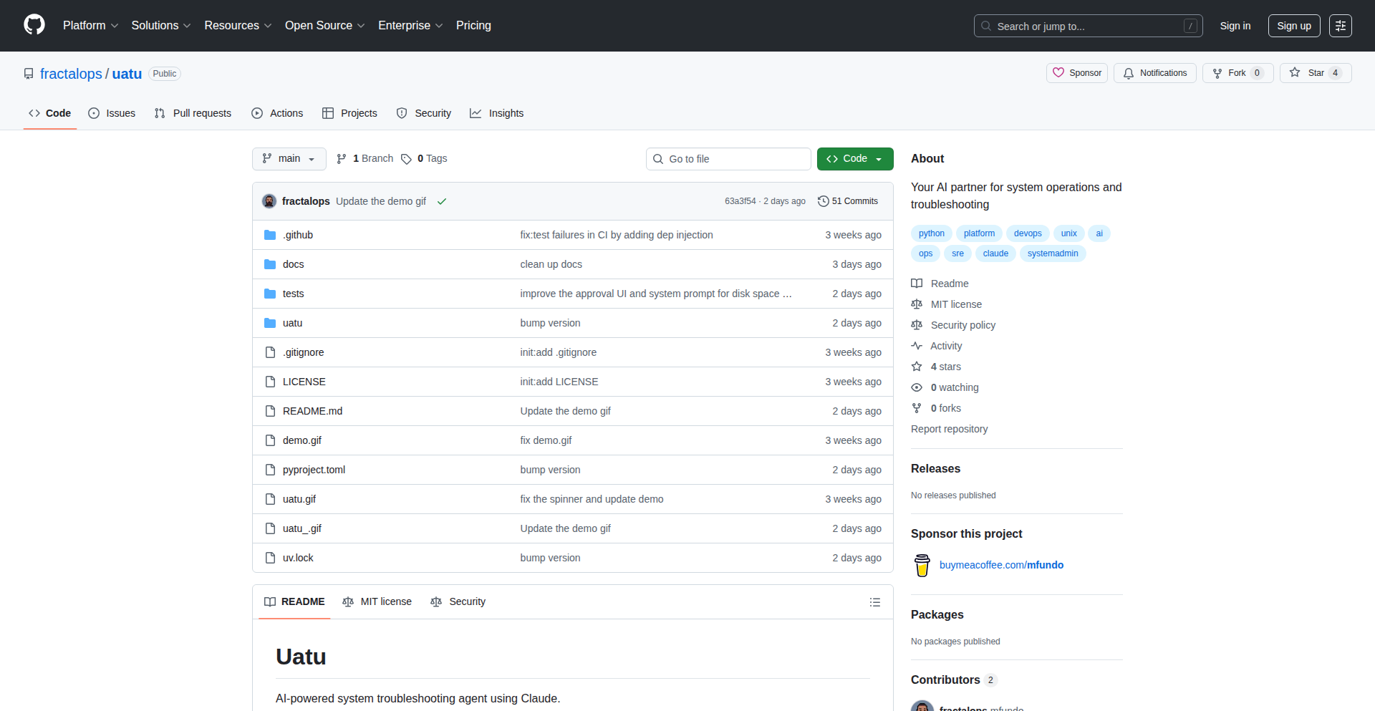
Task: Expand the green Code dropdown
Action: [854, 159]
